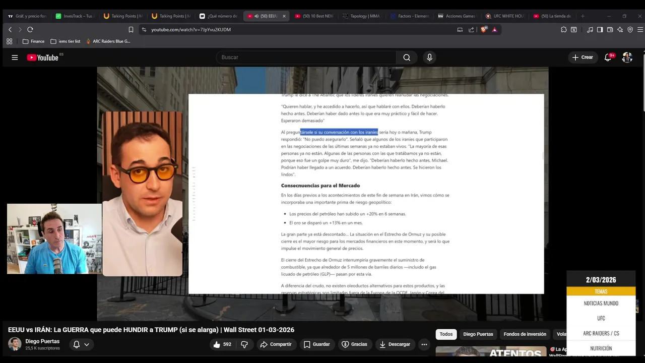Open the iems tier list bookmarks folder

(66, 41)
